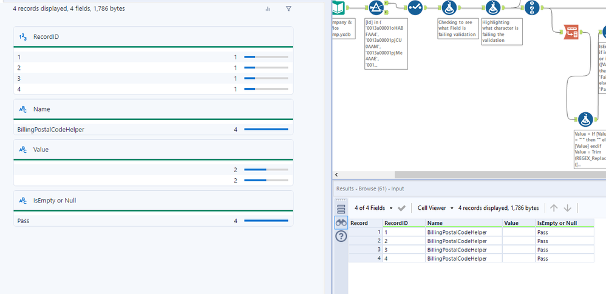This screenshot has width=606, height=294.
Task: Click the RecordID column header in Results
Action: point(404,223)
